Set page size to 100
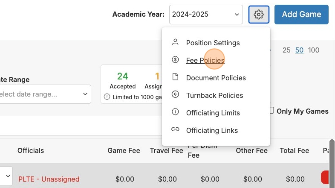This screenshot has width=335, height=188. (314, 50)
